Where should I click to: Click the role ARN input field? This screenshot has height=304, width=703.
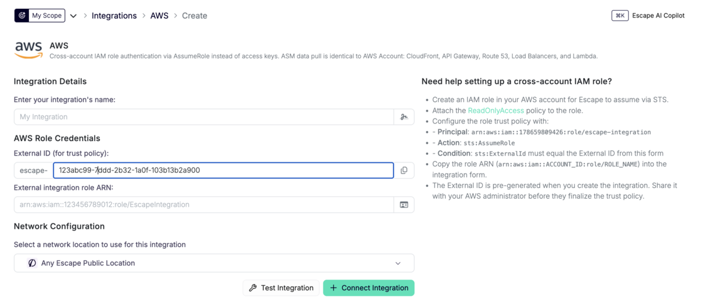203,204
